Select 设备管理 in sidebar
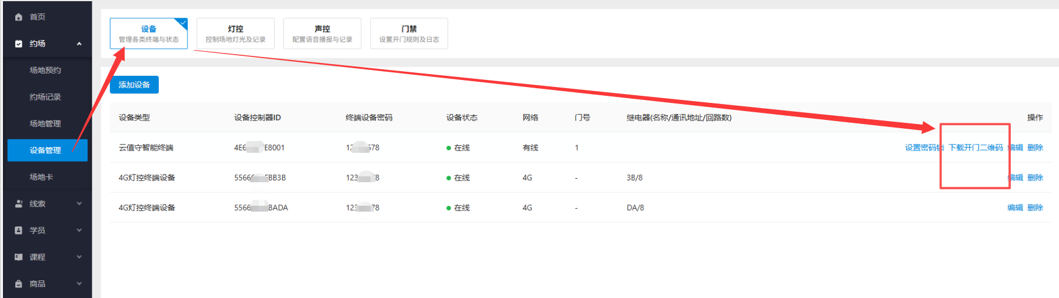This screenshot has width=1059, height=298. 48,150
